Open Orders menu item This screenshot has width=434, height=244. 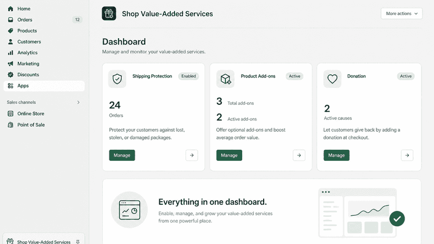44,20
